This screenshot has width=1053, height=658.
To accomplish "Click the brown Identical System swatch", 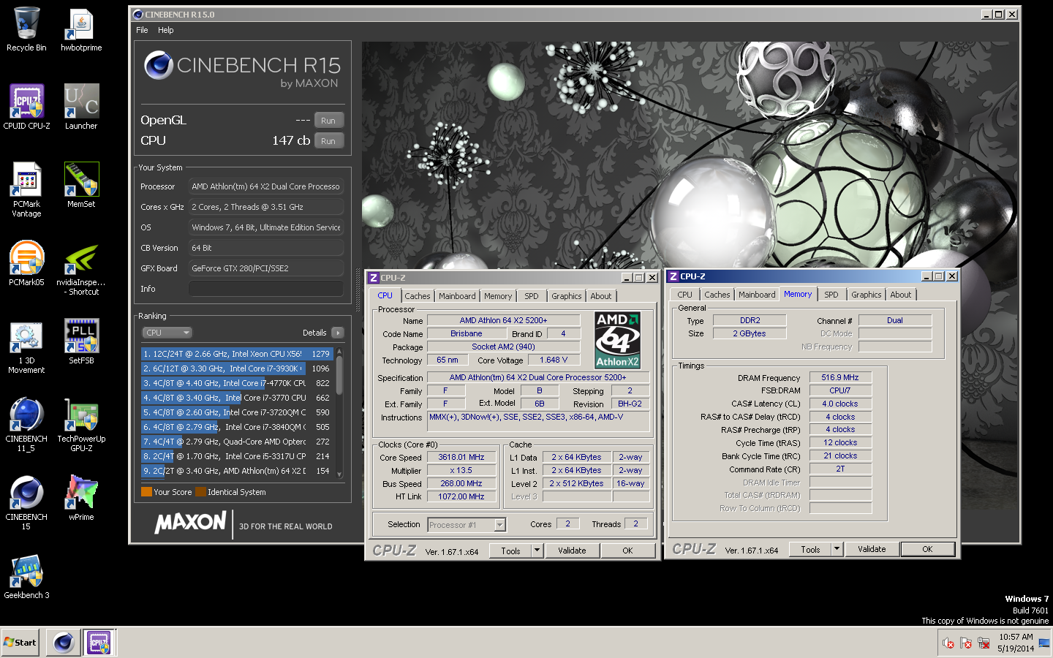I will (x=200, y=492).
